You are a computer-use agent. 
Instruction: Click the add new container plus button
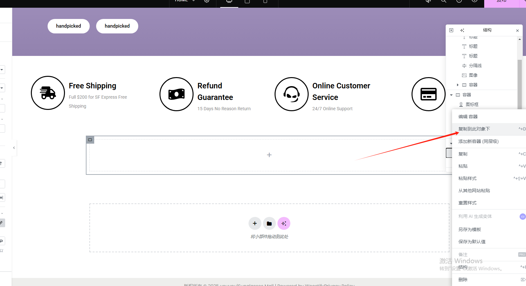(x=255, y=223)
